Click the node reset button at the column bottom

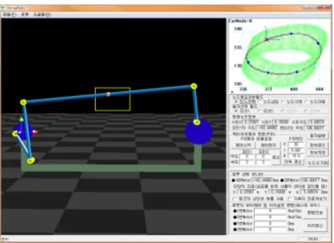318,163
